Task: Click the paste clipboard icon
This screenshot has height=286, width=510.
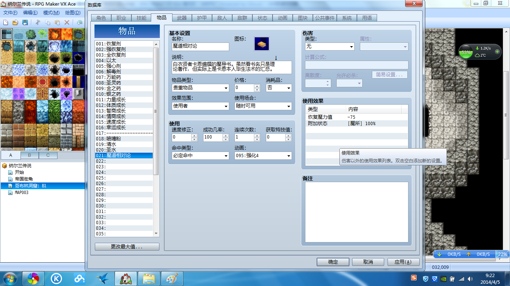Action: [x=57, y=22]
